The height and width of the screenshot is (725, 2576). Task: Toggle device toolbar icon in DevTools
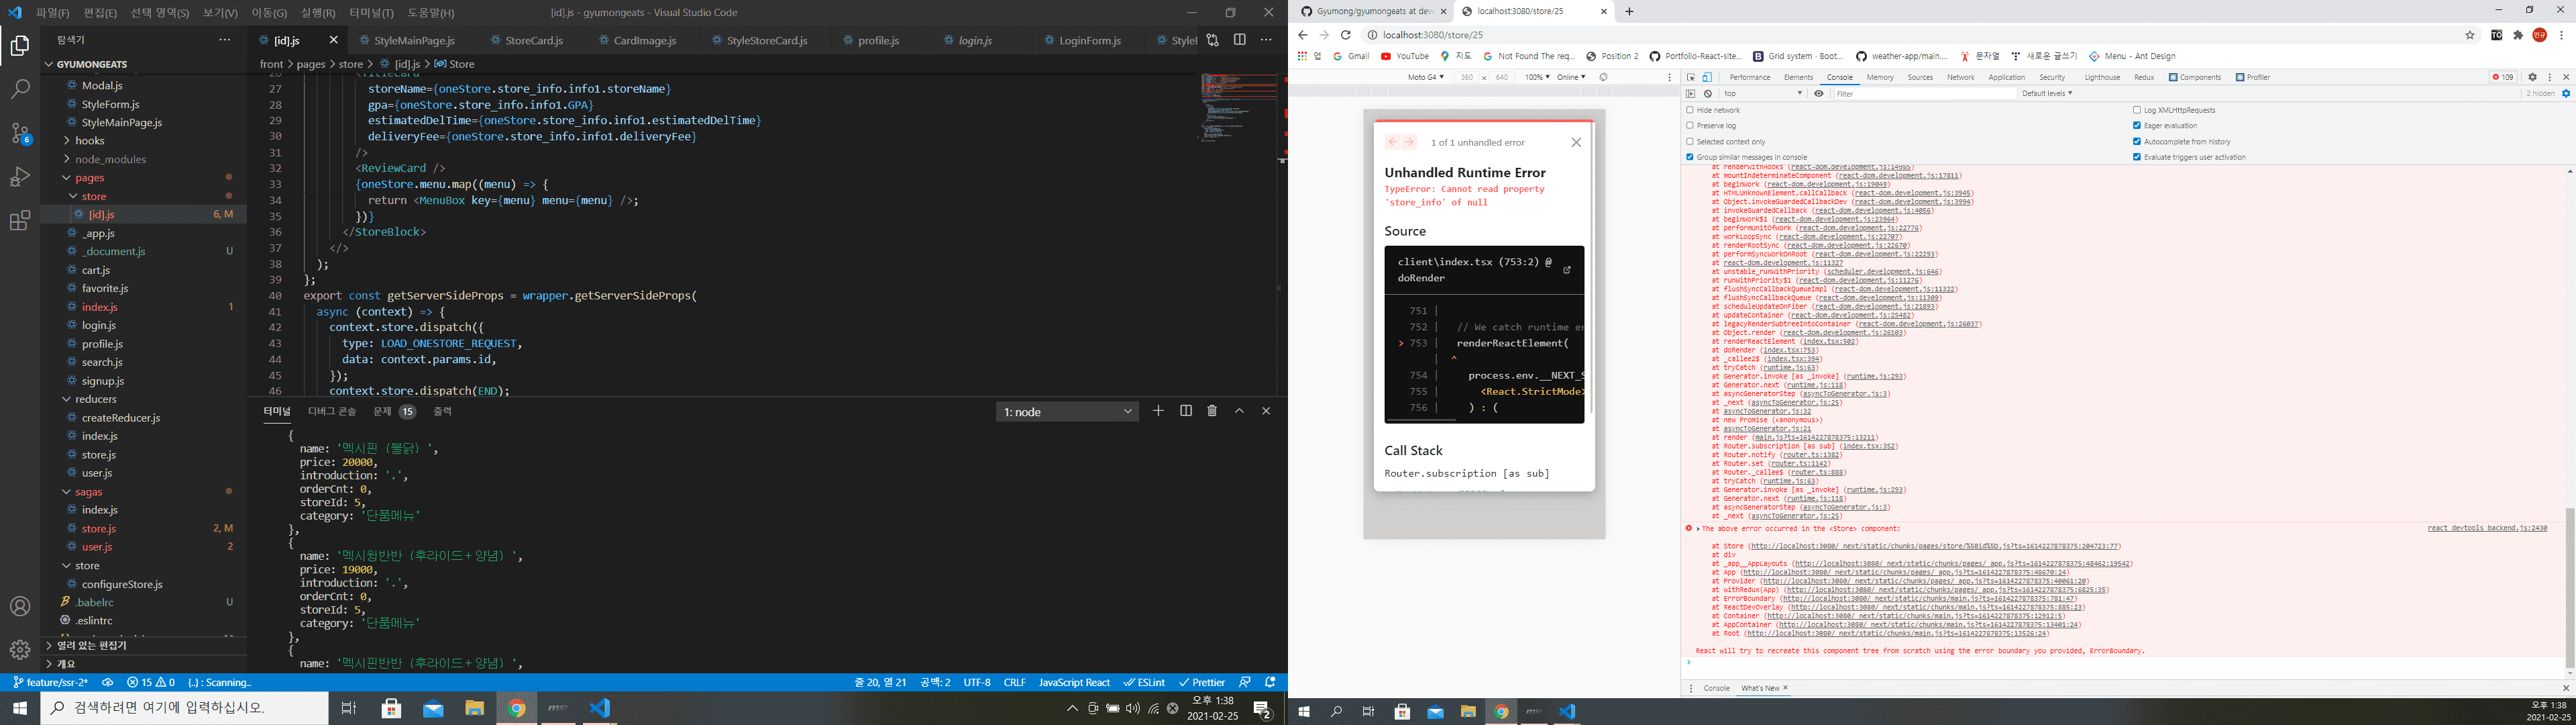1707,77
